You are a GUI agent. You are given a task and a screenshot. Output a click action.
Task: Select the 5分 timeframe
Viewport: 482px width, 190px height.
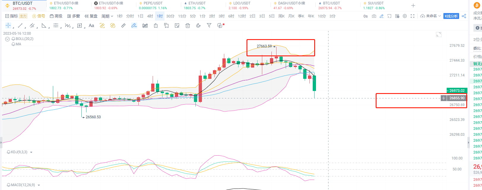[193, 16]
